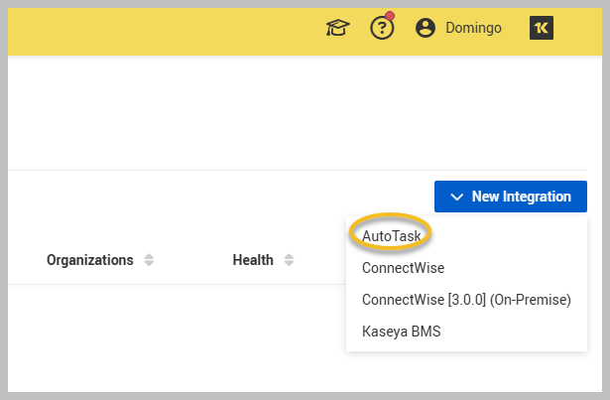Pick ConnectWise [3.0.0] (On-Premise) integration
This screenshot has height=400, width=610.
(x=466, y=300)
